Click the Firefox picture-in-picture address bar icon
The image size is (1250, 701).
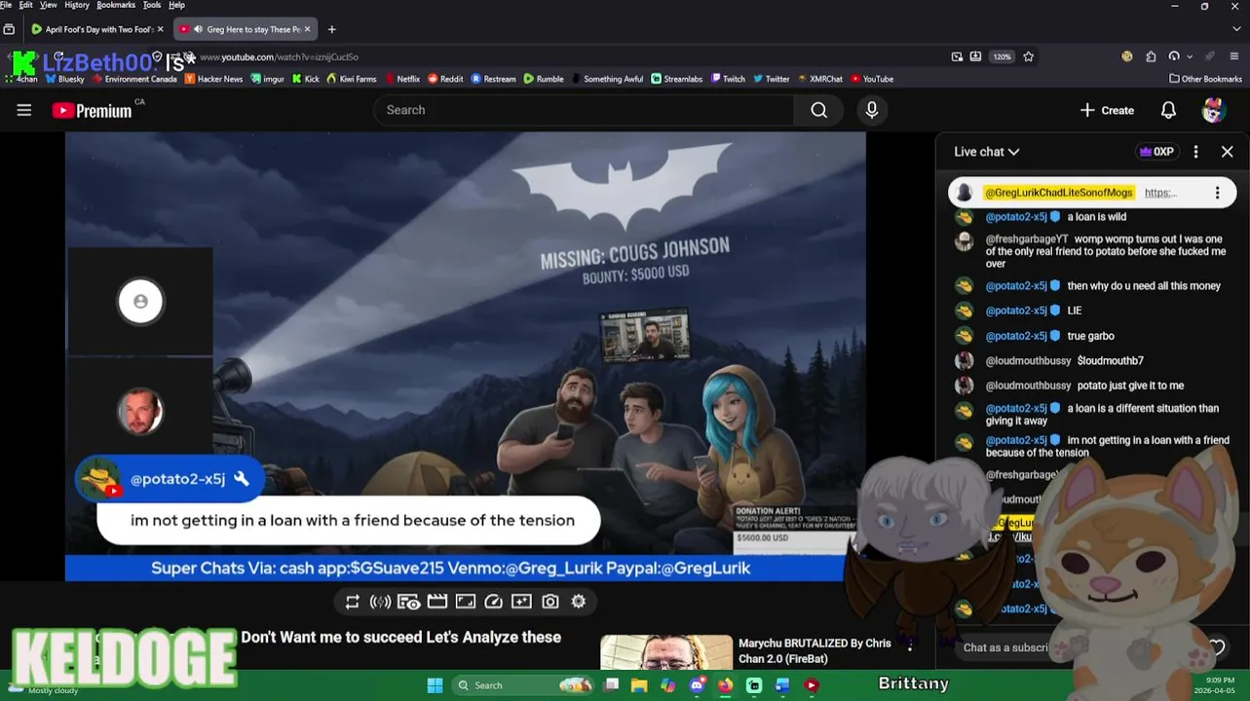(957, 56)
